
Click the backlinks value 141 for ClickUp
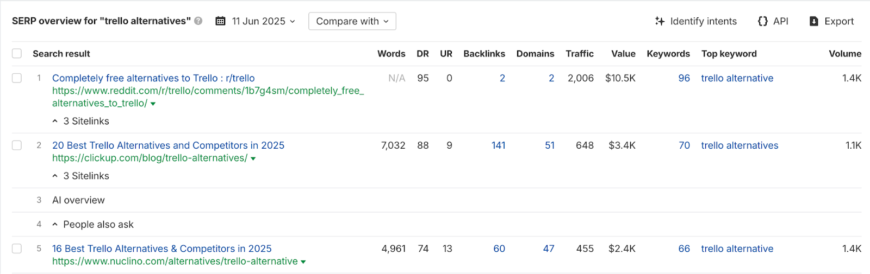498,145
